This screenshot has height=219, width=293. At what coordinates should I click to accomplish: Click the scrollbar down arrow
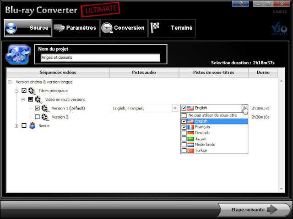(x=281, y=189)
